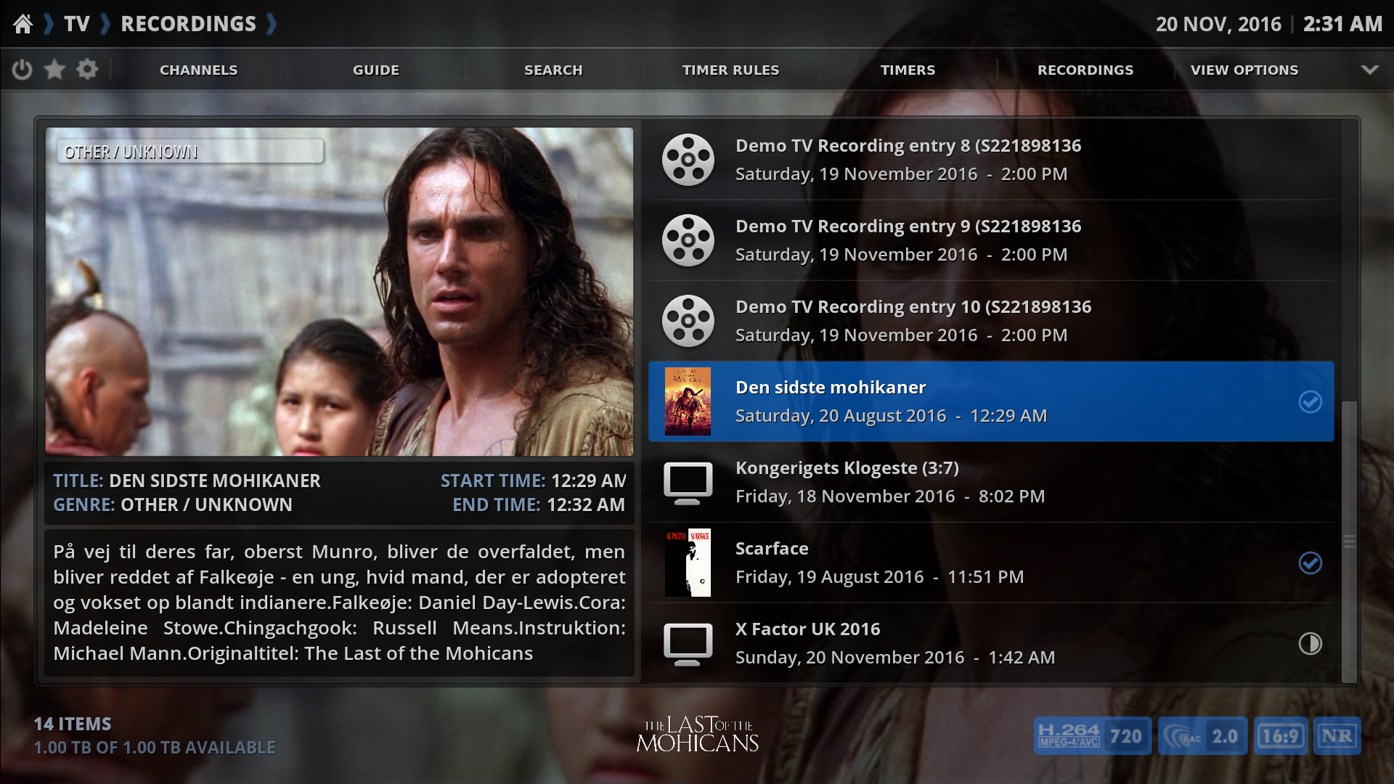Click TV icon beside Kongerigets Klogeste
The width and height of the screenshot is (1394, 784).
[x=688, y=483]
